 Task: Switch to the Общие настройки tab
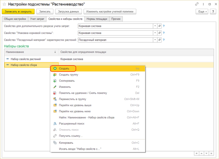tap(15, 19)
